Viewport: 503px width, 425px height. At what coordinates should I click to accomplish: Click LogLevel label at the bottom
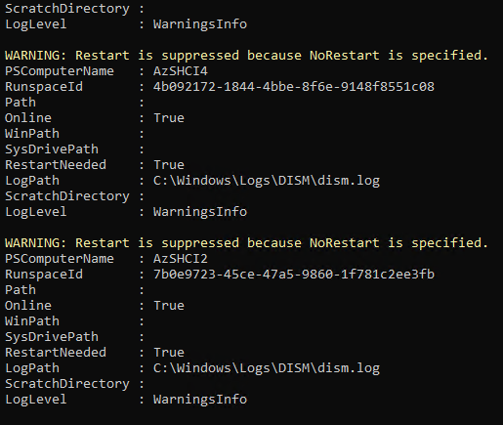coord(36,400)
